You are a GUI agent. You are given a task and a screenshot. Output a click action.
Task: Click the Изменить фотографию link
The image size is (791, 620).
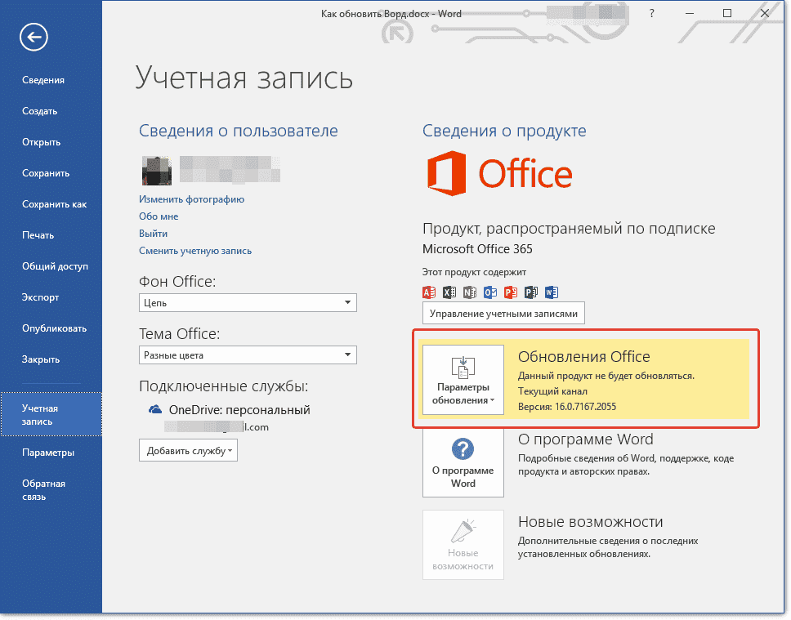click(192, 199)
